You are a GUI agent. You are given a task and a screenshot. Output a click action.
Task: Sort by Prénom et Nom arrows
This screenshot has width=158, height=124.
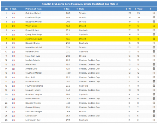click(x=64, y=9)
